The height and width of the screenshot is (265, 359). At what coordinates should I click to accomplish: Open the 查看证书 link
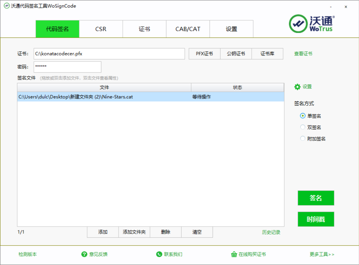[303, 54]
